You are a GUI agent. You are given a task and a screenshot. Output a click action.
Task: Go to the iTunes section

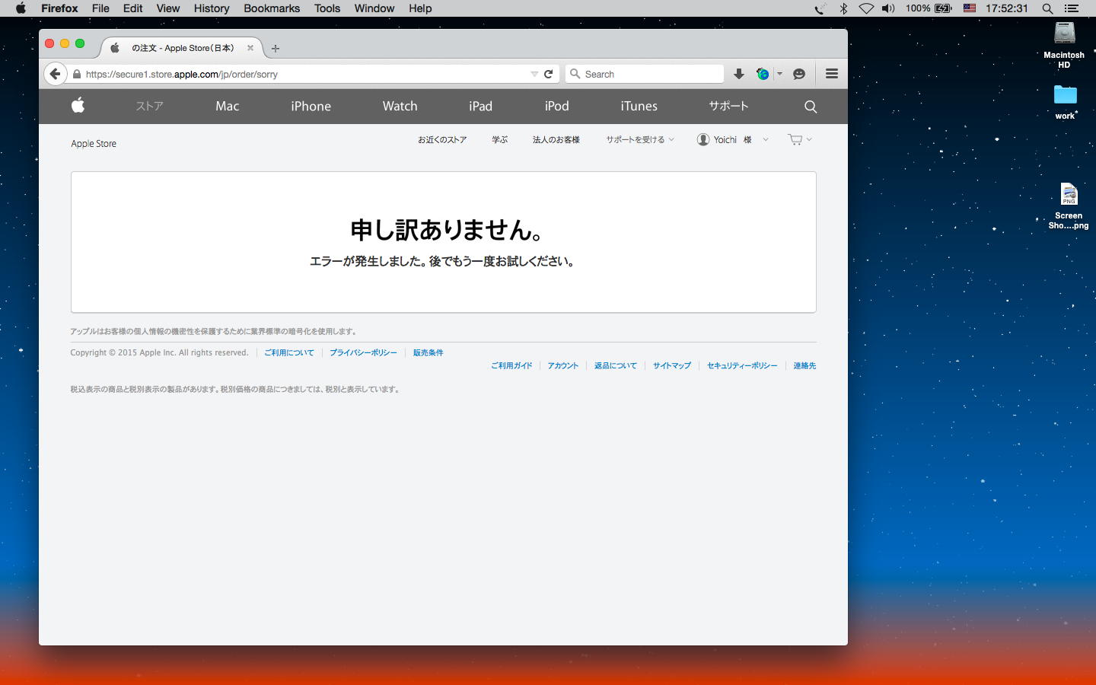click(x=639, y=107)
